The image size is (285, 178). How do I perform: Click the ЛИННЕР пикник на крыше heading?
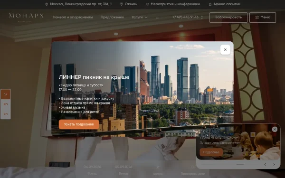[x=94, y=77]
